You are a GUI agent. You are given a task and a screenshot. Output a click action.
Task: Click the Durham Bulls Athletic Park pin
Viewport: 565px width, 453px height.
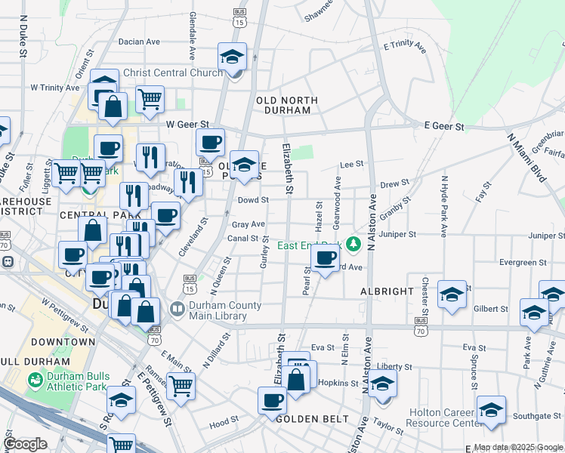tap(36, 381)
